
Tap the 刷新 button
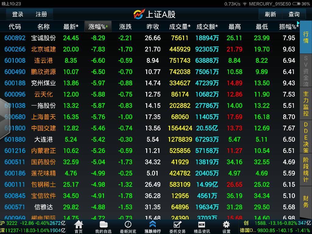(271, 14)
